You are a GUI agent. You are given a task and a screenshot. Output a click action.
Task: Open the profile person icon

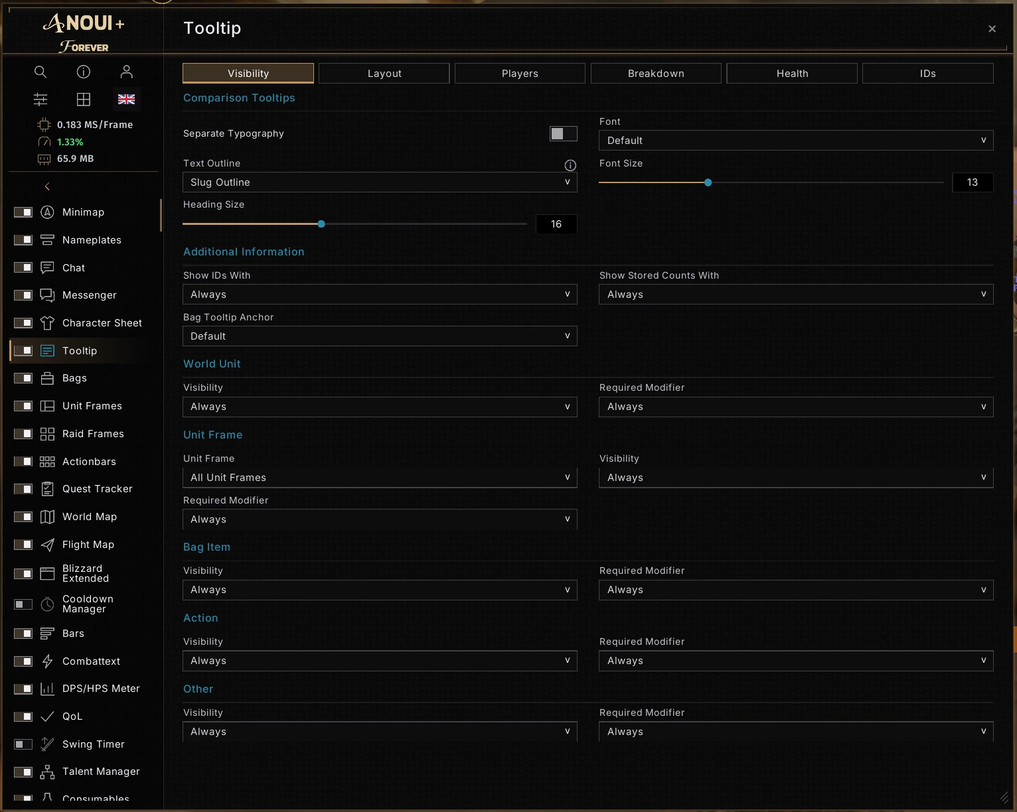tap(127, 72)
